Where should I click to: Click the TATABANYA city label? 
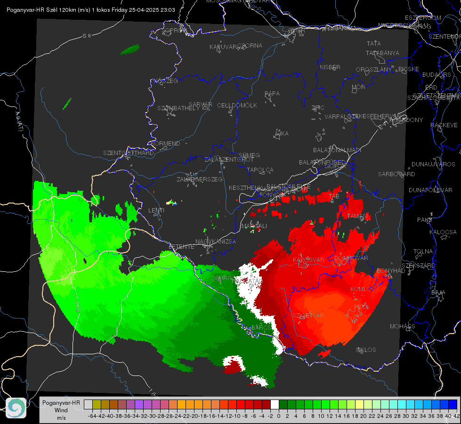tap(382, 53)
